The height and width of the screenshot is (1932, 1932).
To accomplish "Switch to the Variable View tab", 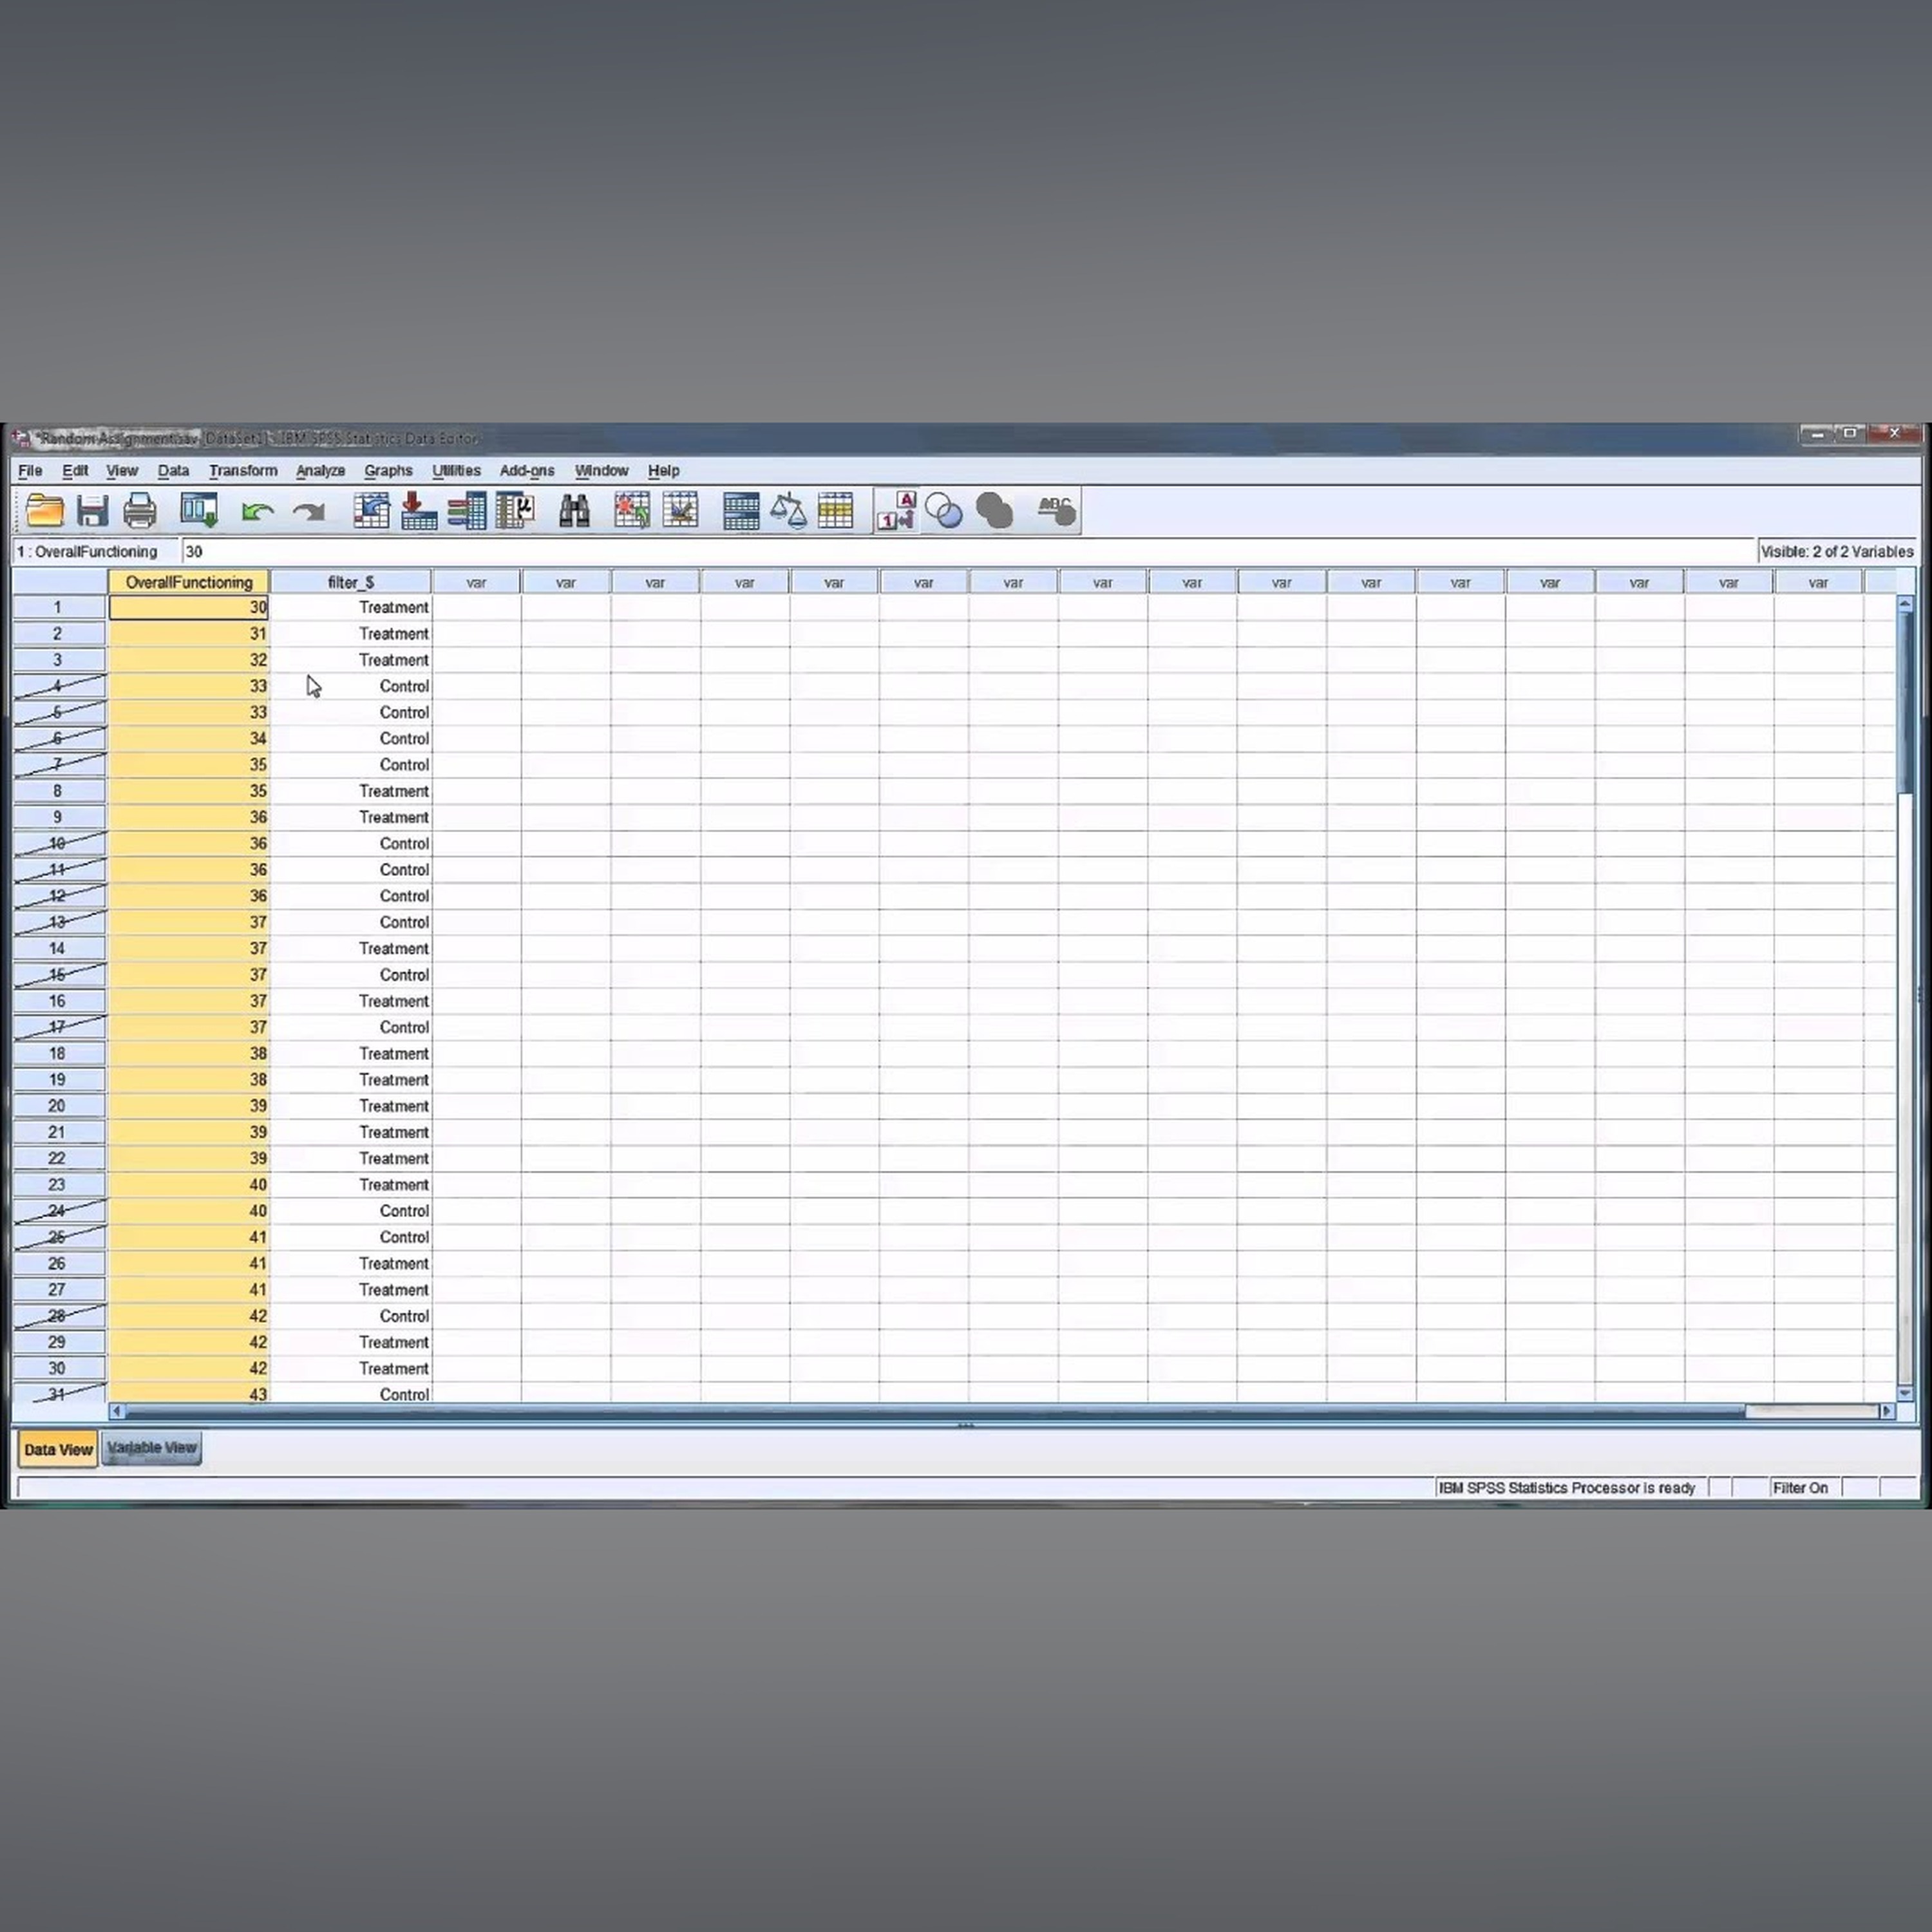I will [152, 1448].
